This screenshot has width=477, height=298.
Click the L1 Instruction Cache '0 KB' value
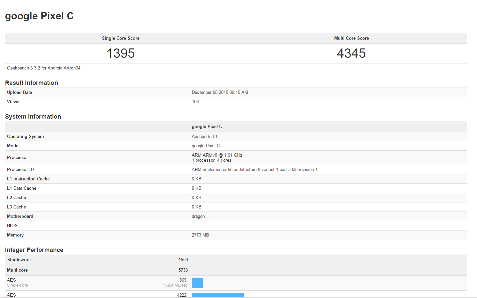coord(196,179)
